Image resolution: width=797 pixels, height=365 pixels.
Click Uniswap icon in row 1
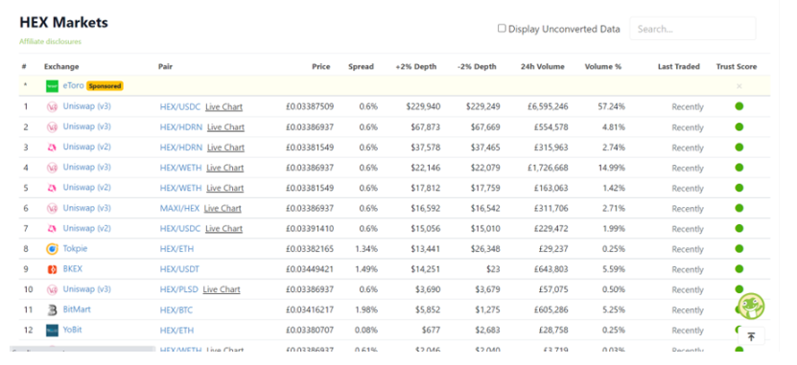(x=52, y=106)
